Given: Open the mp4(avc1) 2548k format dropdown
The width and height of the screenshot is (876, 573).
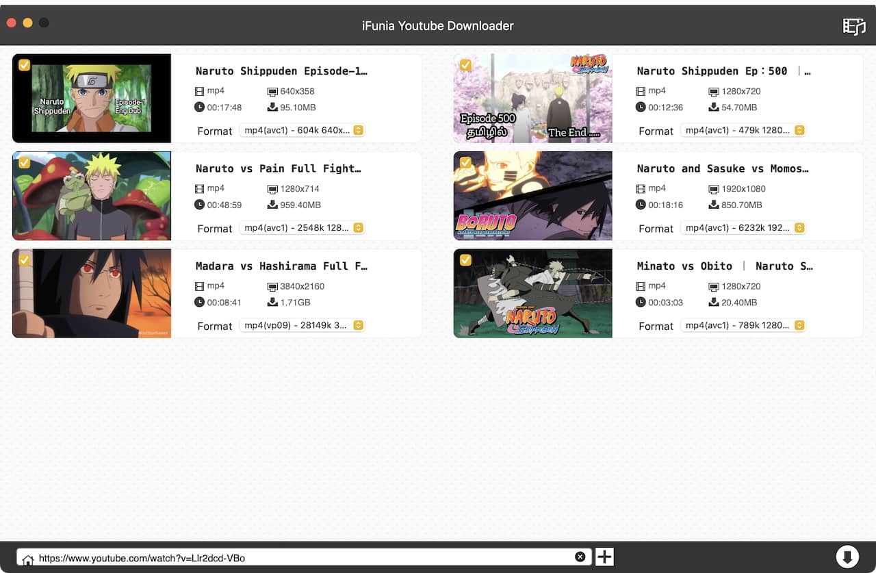Looking at the screenshot, I should (x=302, y=228).
